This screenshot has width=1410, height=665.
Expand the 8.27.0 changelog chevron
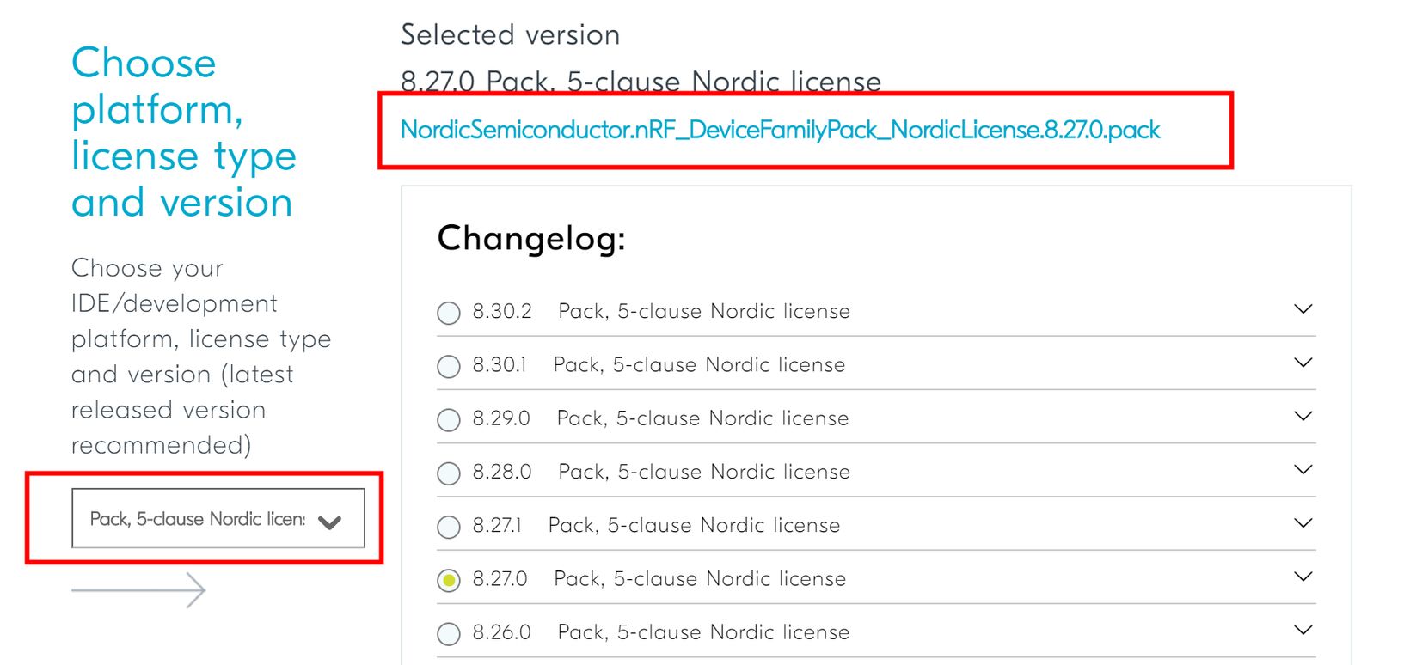coord(1303,576)
